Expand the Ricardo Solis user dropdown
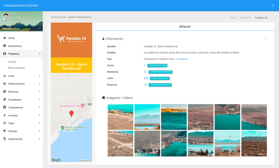The width and height of the screenshot is (279, 168). tap(40, 28)
